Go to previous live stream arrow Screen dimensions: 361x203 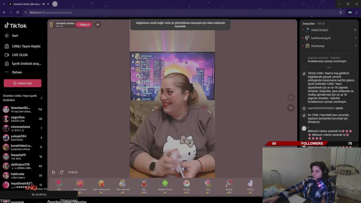tap(291, 98)
